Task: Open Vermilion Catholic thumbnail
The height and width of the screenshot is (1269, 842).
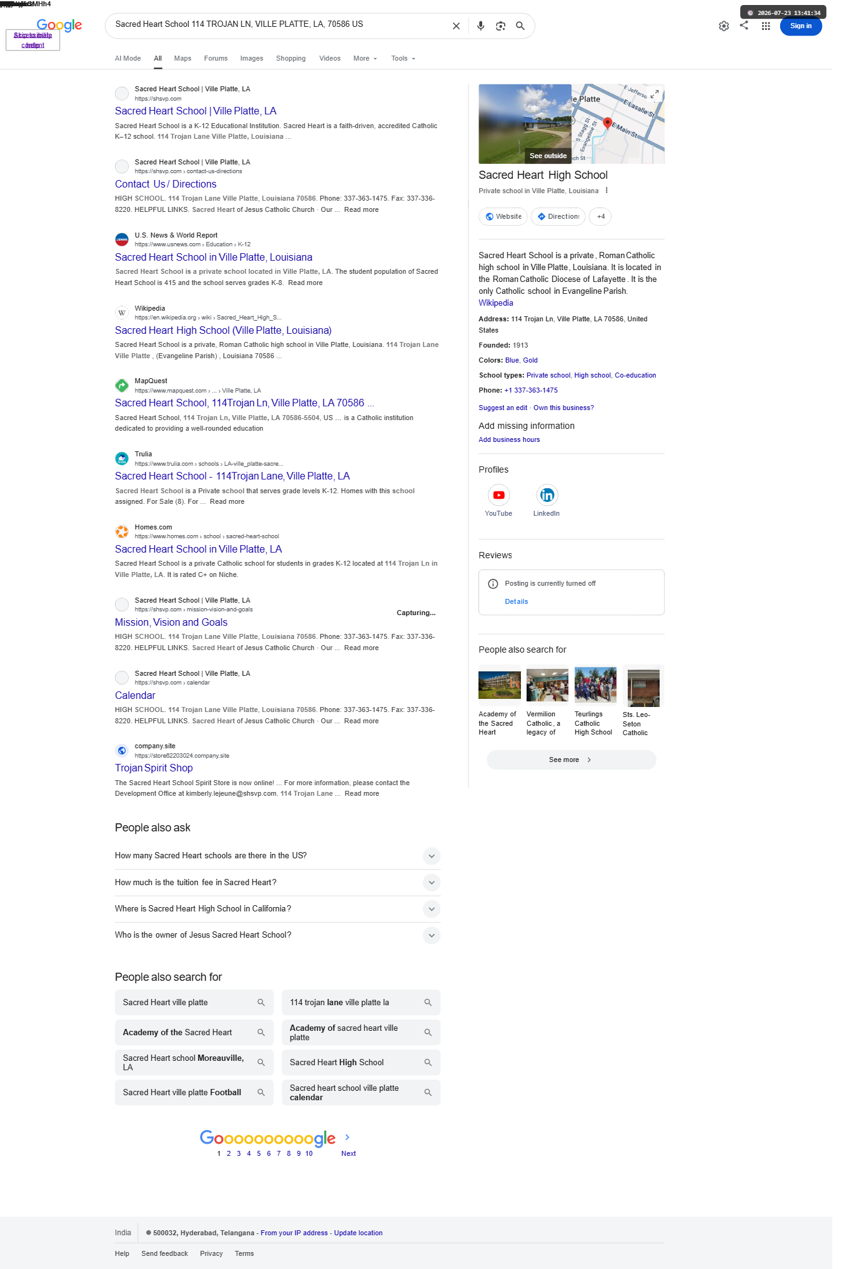Action: point(547,685)
